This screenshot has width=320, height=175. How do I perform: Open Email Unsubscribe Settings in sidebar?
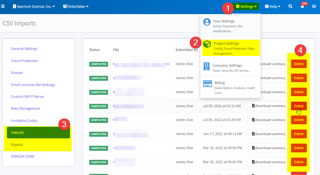click(33, 84)
